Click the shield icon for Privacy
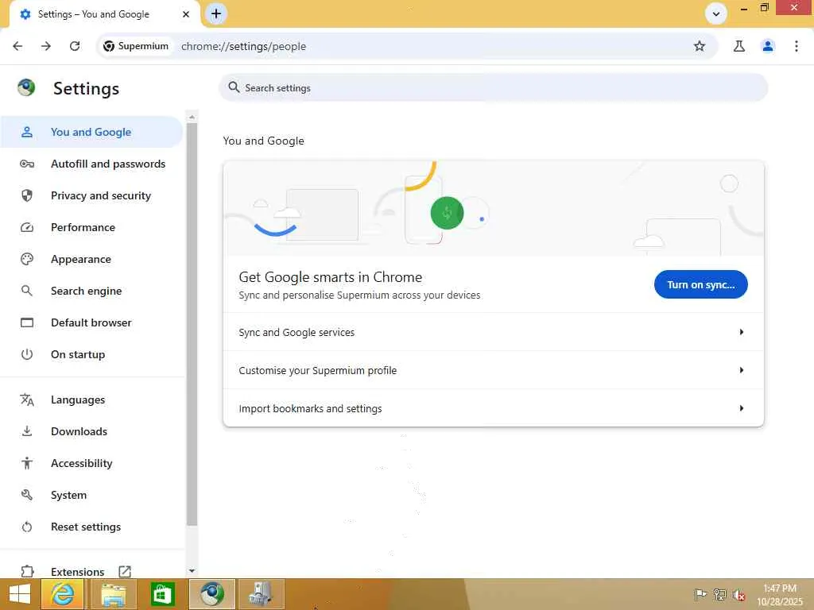The width and height of the screenshot is (814, 610). click(x=27, y=195)
